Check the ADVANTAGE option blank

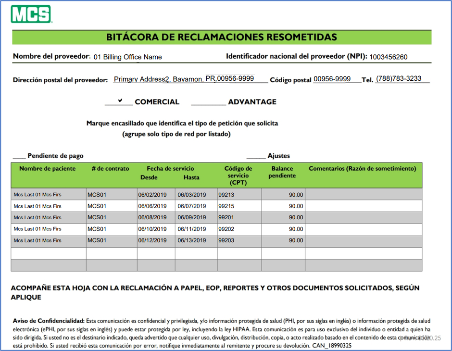pyautogui.click(x=208, y=102)
